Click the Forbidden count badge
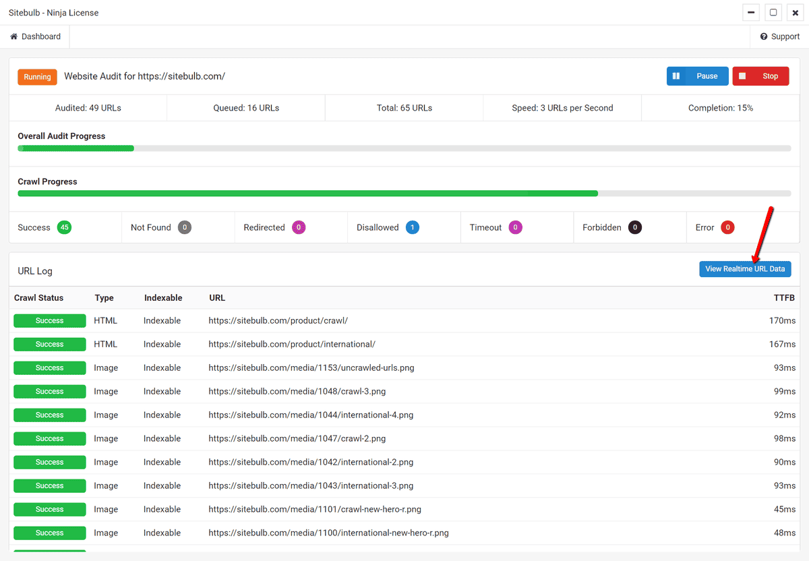 [635, 227]
